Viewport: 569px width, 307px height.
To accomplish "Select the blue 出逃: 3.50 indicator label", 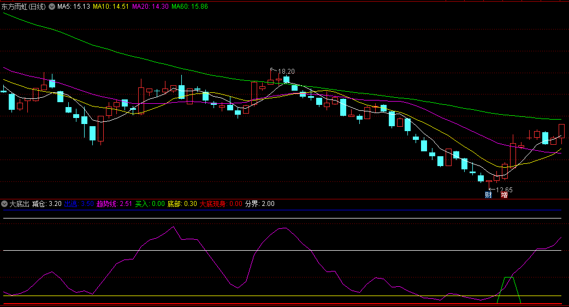I will click(x=79, y=204).
